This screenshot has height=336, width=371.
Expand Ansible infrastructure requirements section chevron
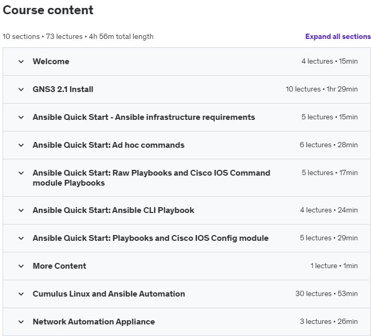21,117
